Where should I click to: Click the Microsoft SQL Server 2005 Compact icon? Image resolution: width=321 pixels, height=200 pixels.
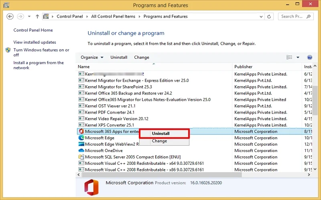81,157
